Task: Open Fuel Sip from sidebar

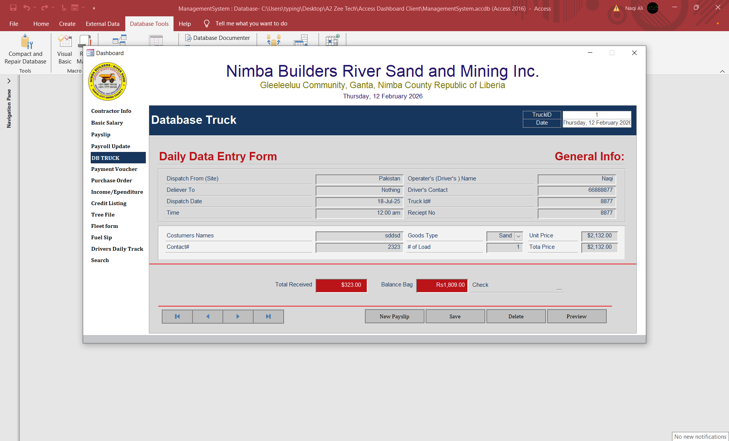Action: 101,237
